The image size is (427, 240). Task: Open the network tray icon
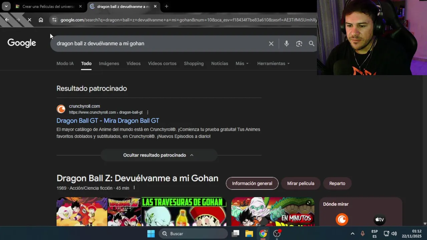coord(386,234)
